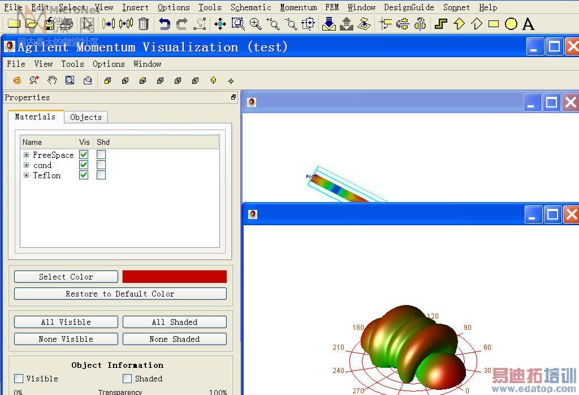Open the Momentum menu in ADS menu bar
This screenshot has height=395, width=579.
point(299,7)
